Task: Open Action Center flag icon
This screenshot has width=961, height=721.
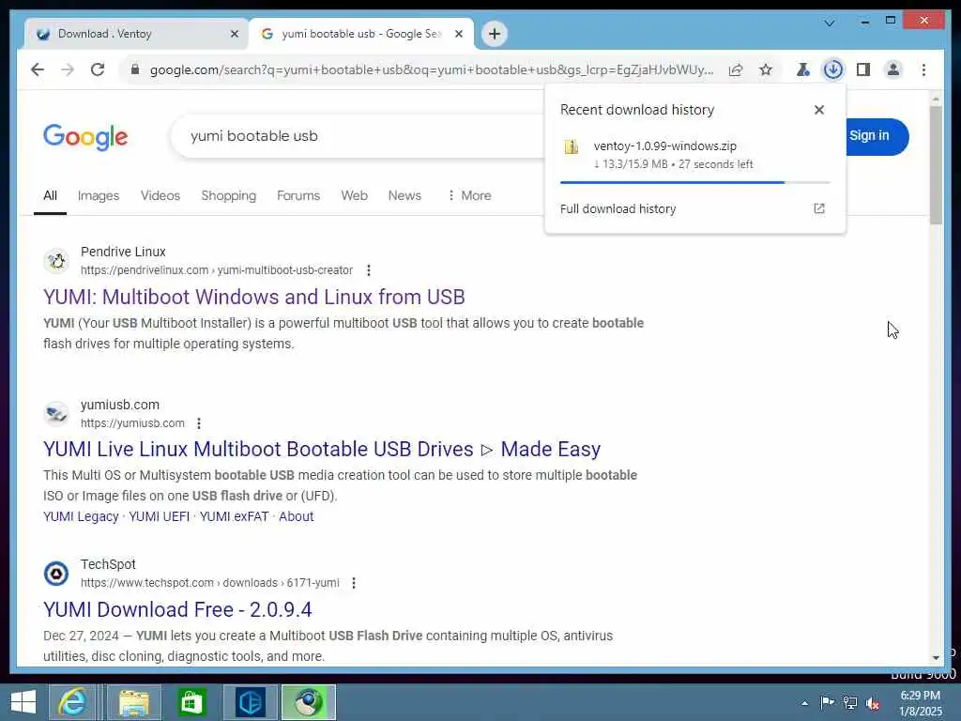Action: 827,702
